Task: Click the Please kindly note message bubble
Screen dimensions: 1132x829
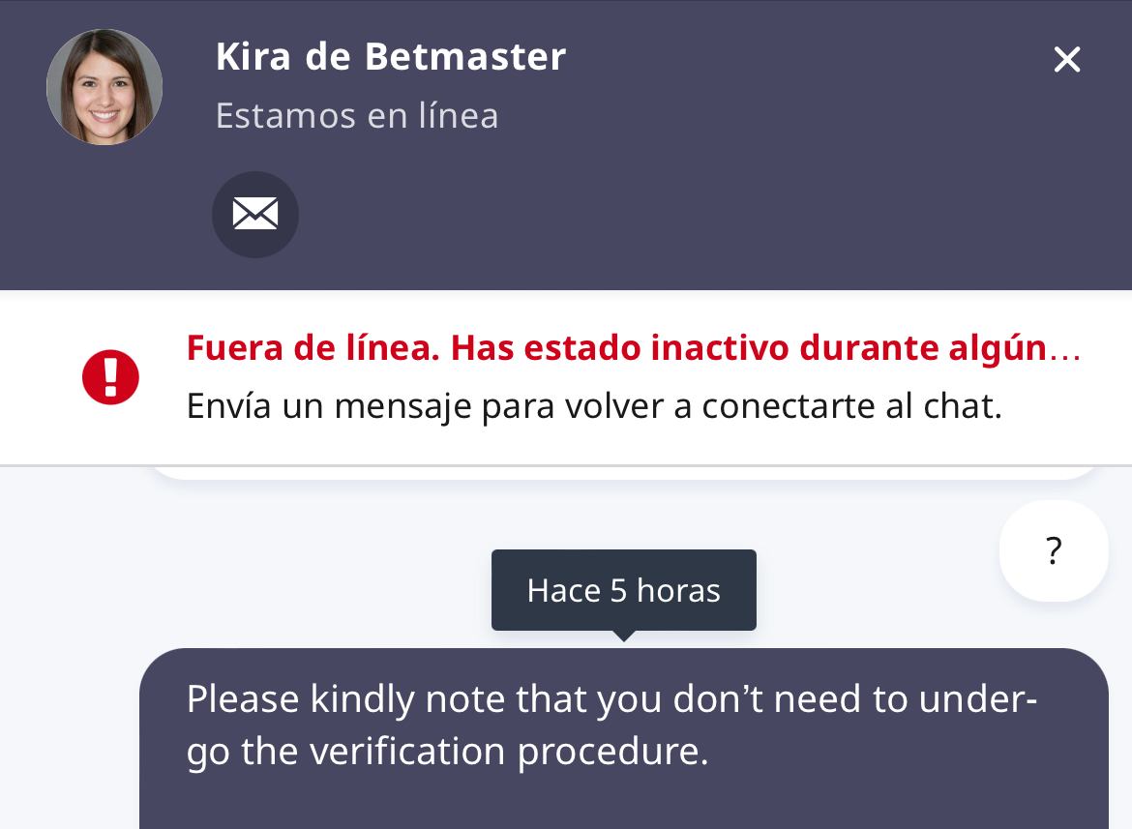Action: [623, 735]
